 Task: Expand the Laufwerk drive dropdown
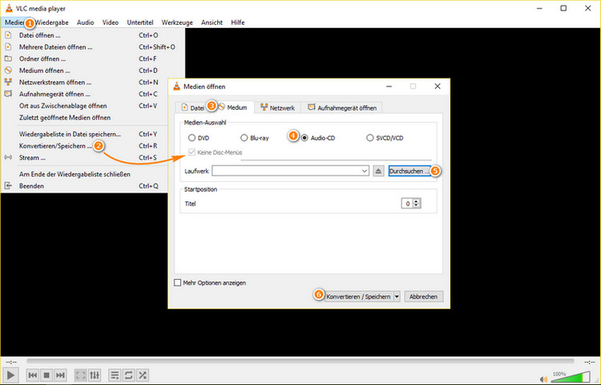click(x=364, y=171)
